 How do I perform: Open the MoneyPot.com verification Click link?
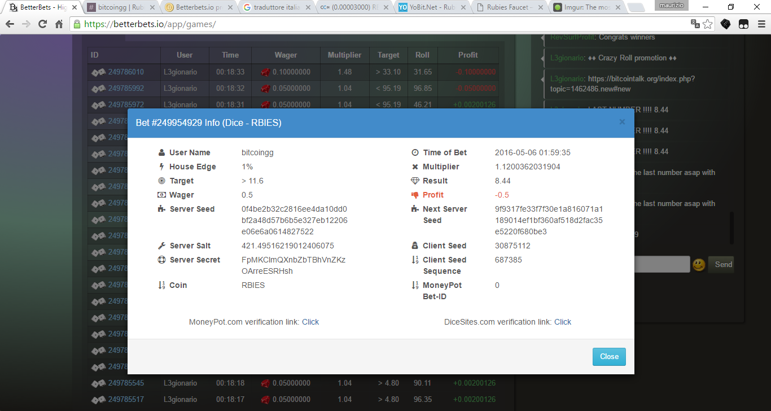(x=310, y=322)
